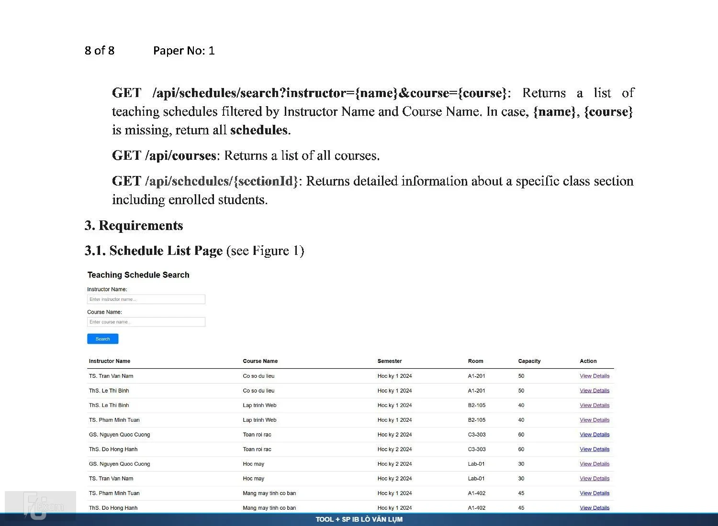Click room 'Lab-01' in the Nguyen Quoc Cuong row

(476, 464)
